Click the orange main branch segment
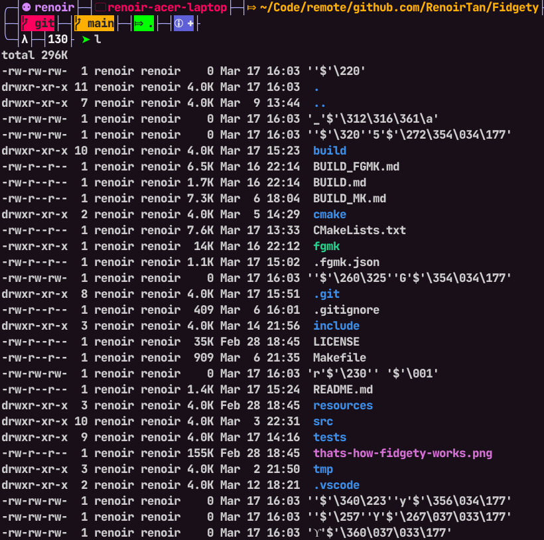Screen dimensions: 544x540 (94, 24)
